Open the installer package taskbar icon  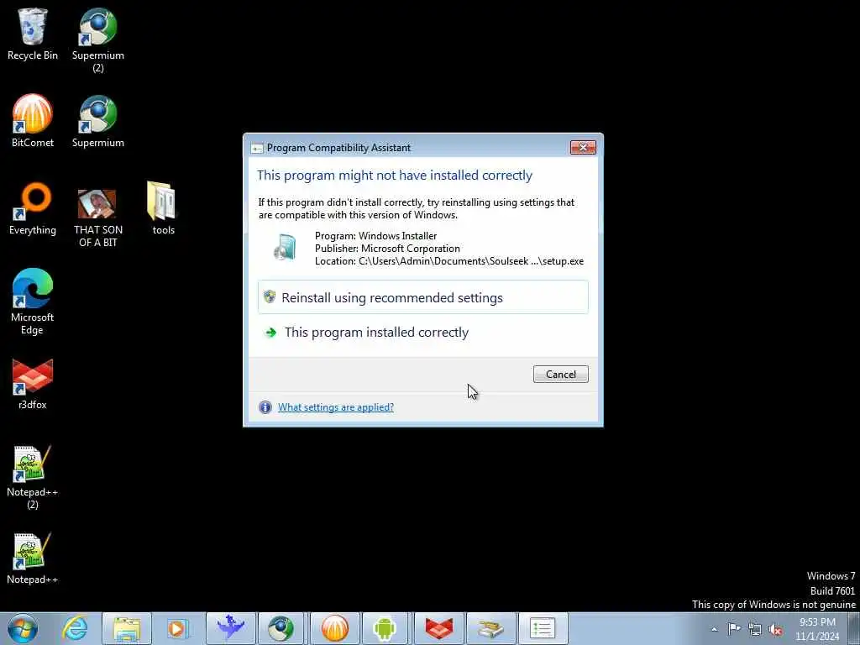coord(490,628)
